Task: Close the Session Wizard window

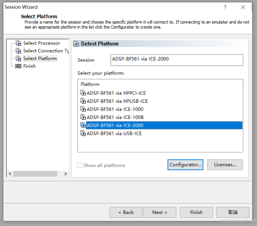Action: point(243,7)
